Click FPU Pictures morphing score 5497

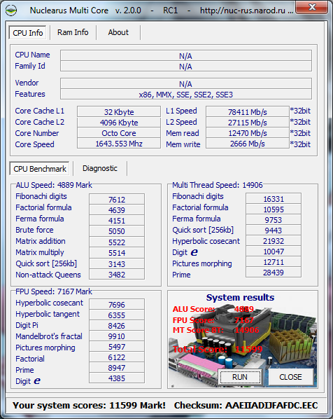pyautogui.click(x=117, y=347)
